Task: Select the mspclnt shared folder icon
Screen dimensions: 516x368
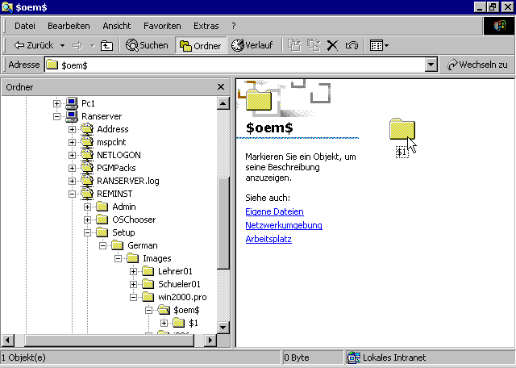Action: click(x=87, y=142)
